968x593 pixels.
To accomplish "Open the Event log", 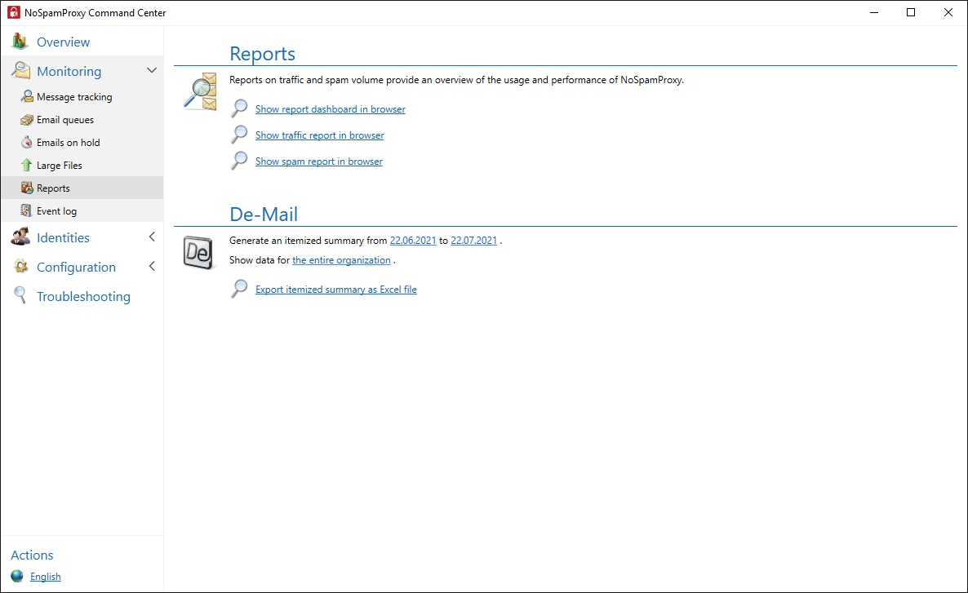I will 56,211.
